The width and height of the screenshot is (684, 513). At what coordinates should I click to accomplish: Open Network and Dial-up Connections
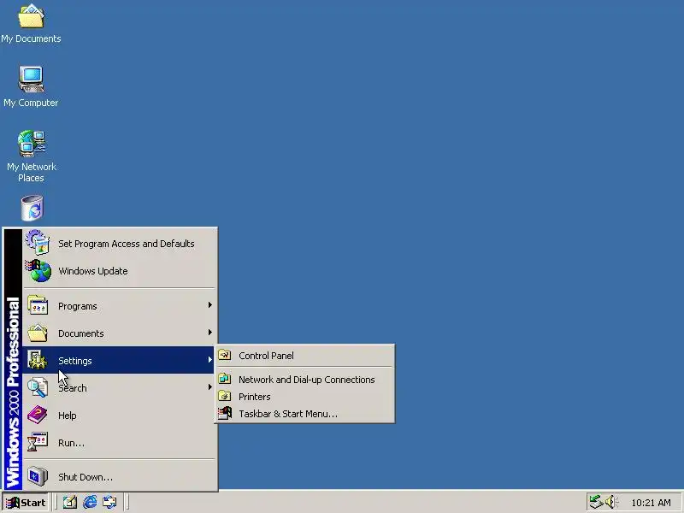coord(304,380)
